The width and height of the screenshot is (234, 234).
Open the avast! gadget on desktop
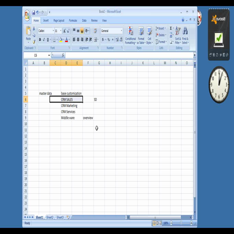click(x=219, y=35)
